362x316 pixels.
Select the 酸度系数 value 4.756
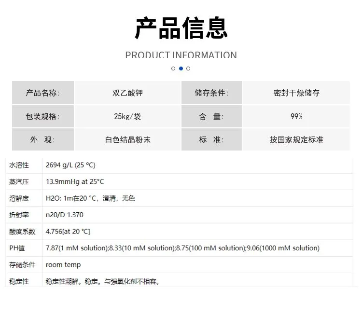pyautogui.click(x=68, y=232)
